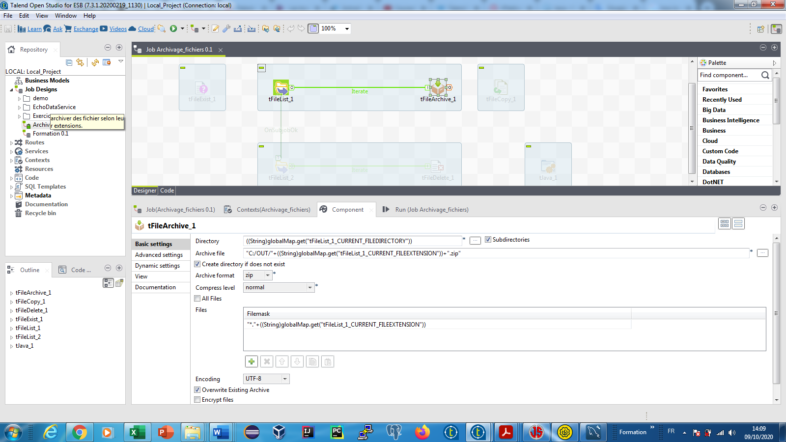Expand the Routes node

11,143
